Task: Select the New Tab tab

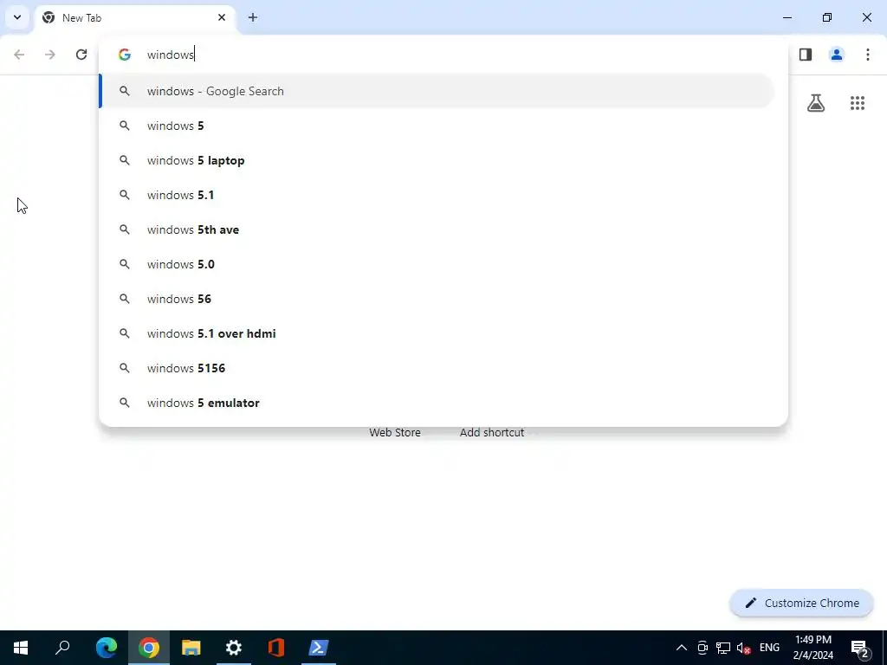Action: coord(134,17)
